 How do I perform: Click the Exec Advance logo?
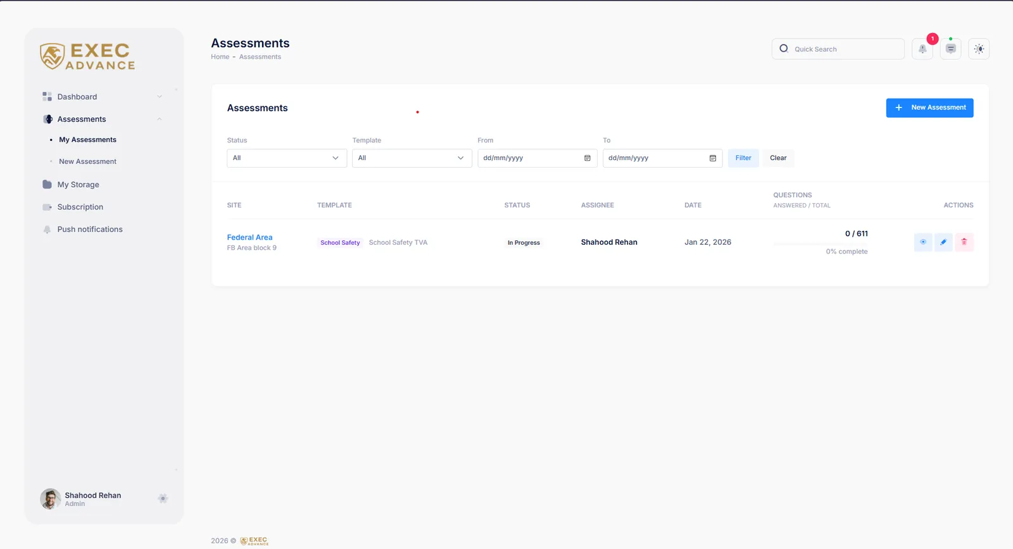pyautogui.click(x=87, y=56)
